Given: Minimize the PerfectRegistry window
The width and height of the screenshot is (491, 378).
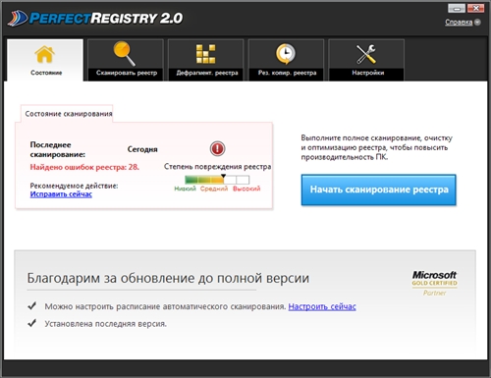Looking at the screenshot, I should pos(457,8).
